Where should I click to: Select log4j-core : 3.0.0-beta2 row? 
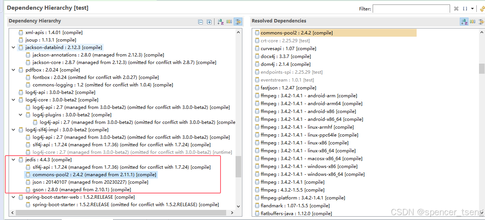62,100
